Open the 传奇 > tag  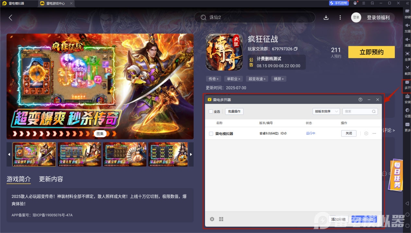(x=213, y=79)
